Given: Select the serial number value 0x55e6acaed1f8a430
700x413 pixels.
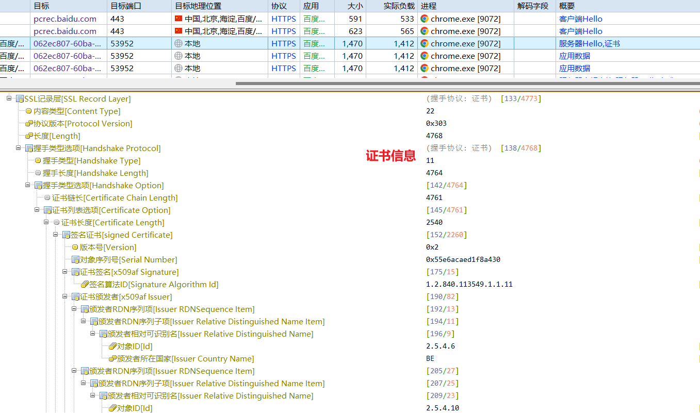Looking at the screenshot, I should click(x=463, y=260).
